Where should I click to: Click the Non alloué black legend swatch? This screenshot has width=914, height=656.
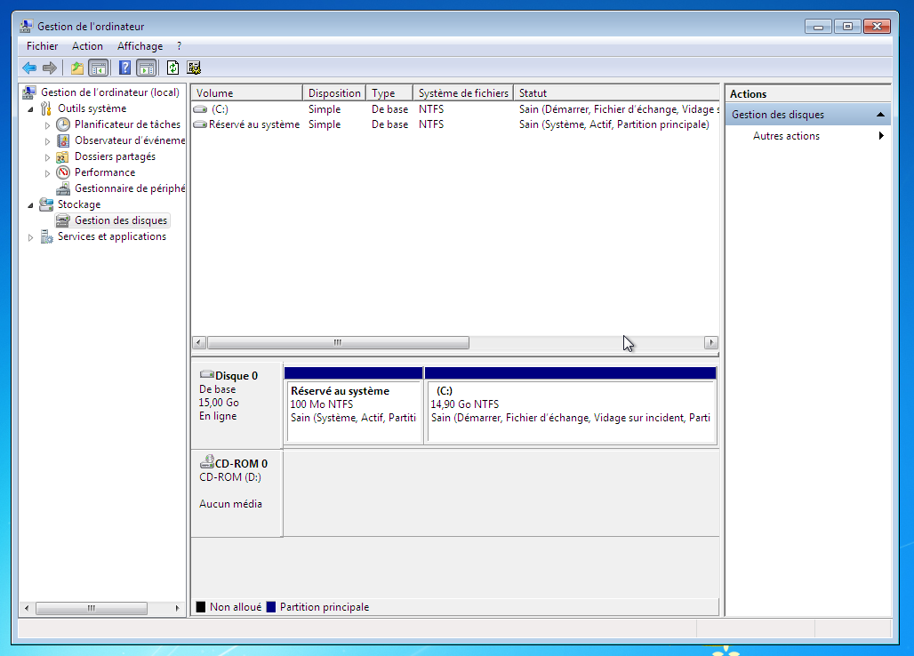(x=201, y=607)
